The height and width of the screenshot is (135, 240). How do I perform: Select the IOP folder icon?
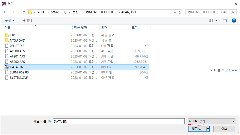[x=7, y=35]
